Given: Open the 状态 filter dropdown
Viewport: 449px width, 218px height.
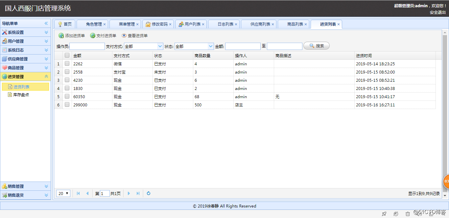Looking at the screenshot, I should [x=211, y=46].
